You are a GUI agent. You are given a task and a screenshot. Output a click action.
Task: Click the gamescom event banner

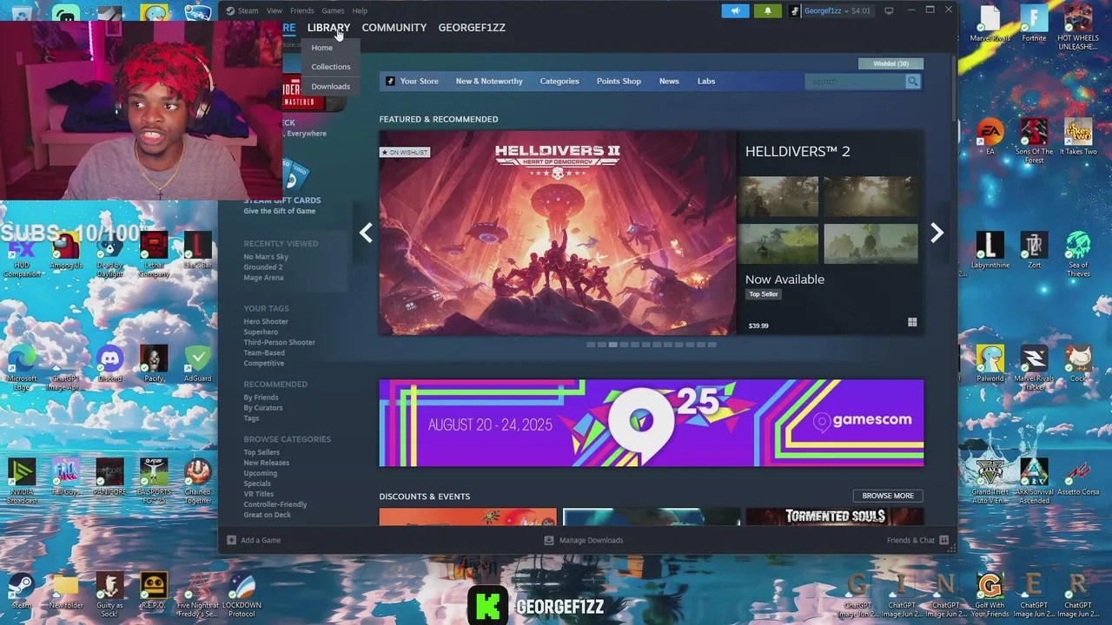click(651, 423)
